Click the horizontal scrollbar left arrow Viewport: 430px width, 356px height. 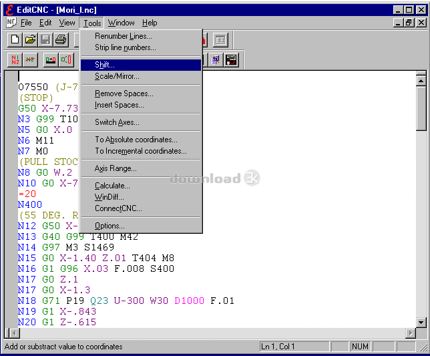click(15, 333)
